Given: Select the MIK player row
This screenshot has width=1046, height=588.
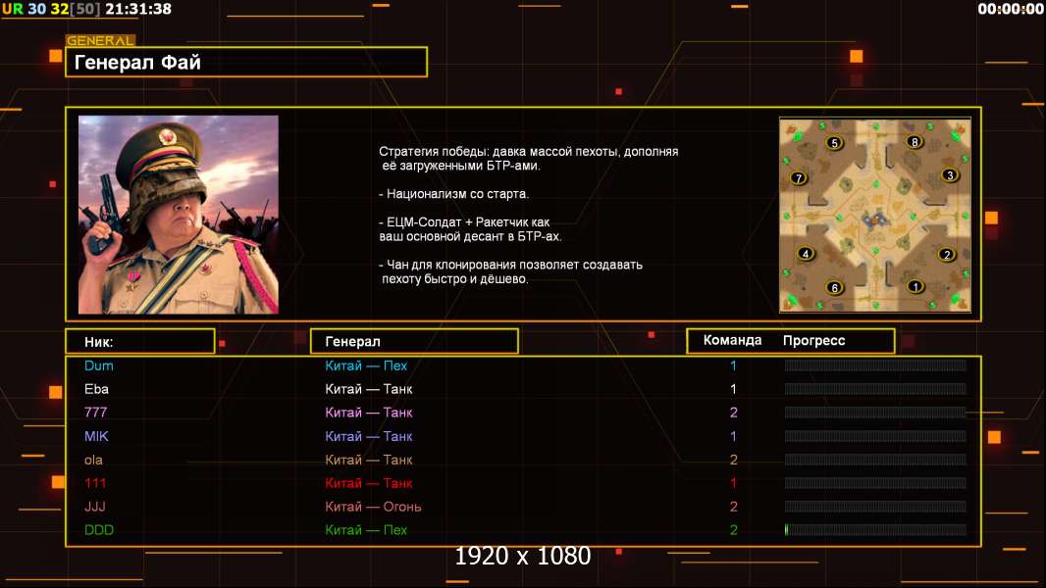Looking at the screenshot, I should (523, 436).
